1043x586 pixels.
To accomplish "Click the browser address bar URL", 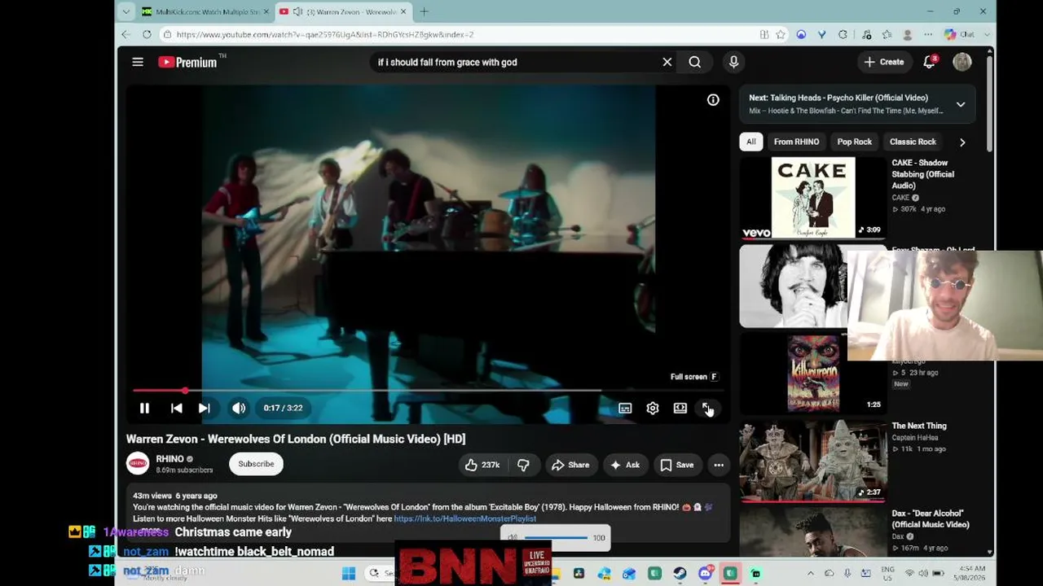I will coord(324,34).
